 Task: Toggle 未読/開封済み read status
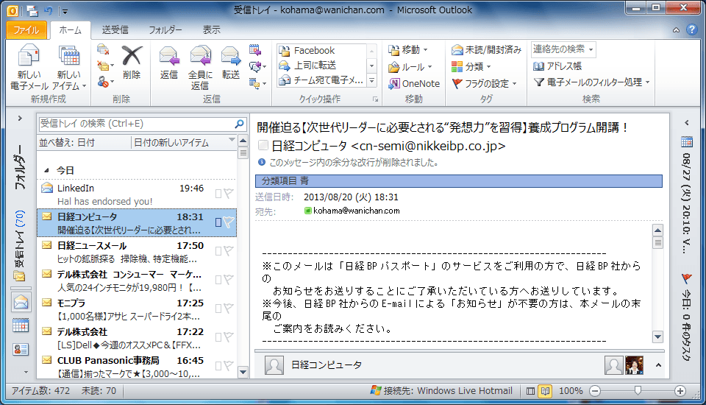pyautogui.click(x=486, y=49)
